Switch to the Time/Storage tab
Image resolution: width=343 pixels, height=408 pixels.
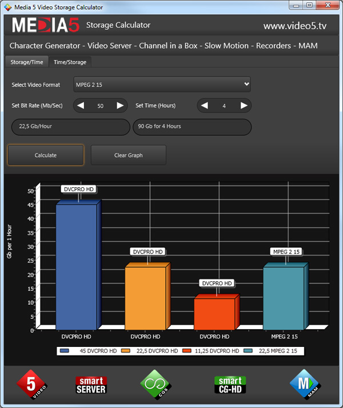pyautogui.click(x=70, y=62)
